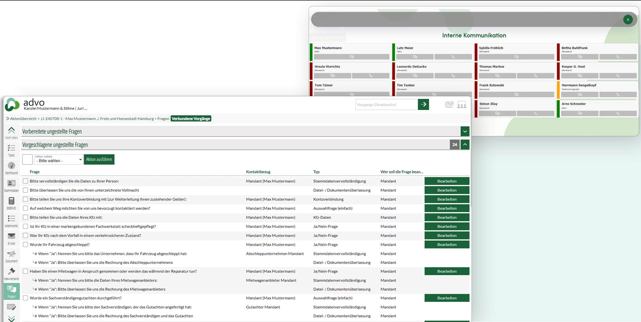
Task: Open the E-Mail sidebar icon
Action: point(11,238)
